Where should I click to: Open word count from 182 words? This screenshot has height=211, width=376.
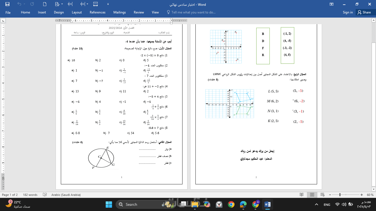pos(30,195)
